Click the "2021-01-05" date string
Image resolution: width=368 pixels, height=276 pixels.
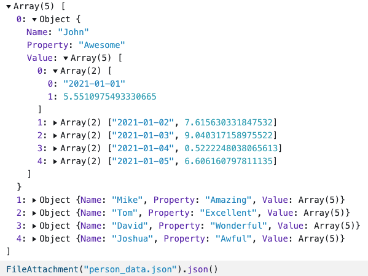[x=143, y=161]
